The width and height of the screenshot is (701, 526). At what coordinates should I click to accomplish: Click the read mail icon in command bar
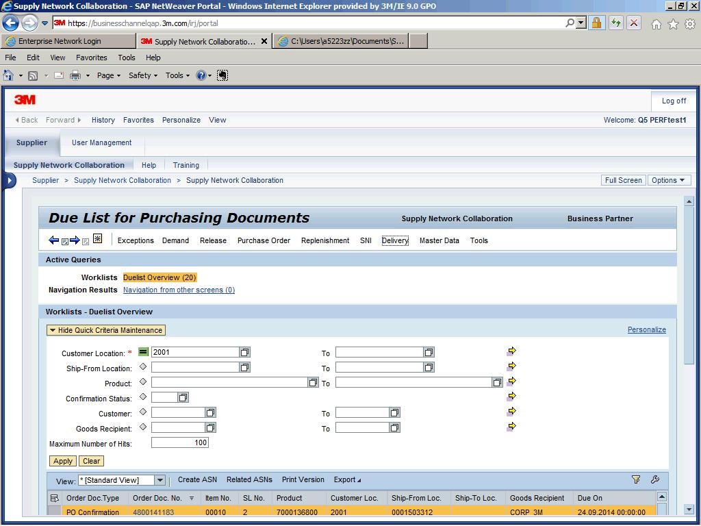pos(59,75)
